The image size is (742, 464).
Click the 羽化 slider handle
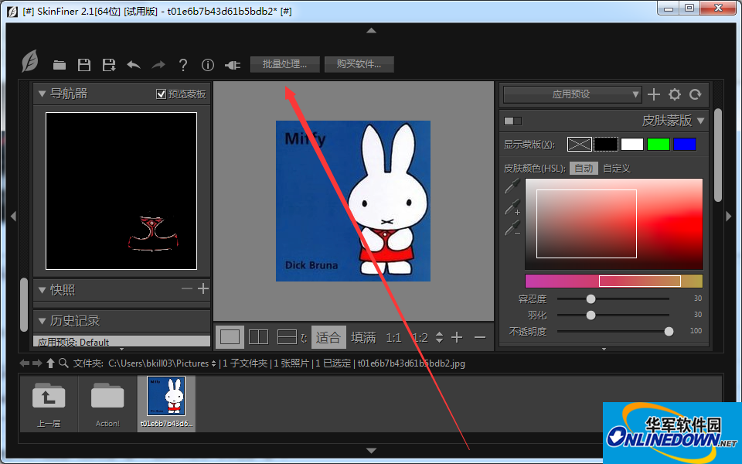click(x=591, y=316)
